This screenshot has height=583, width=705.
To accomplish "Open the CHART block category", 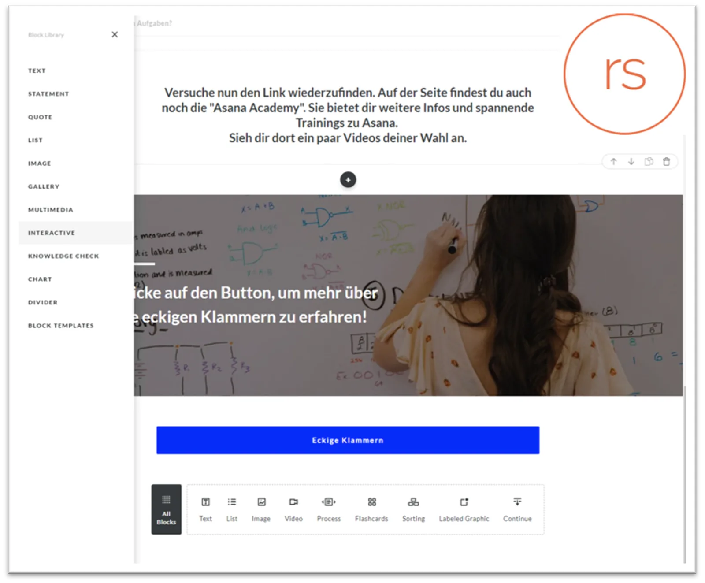I will 40,279.
